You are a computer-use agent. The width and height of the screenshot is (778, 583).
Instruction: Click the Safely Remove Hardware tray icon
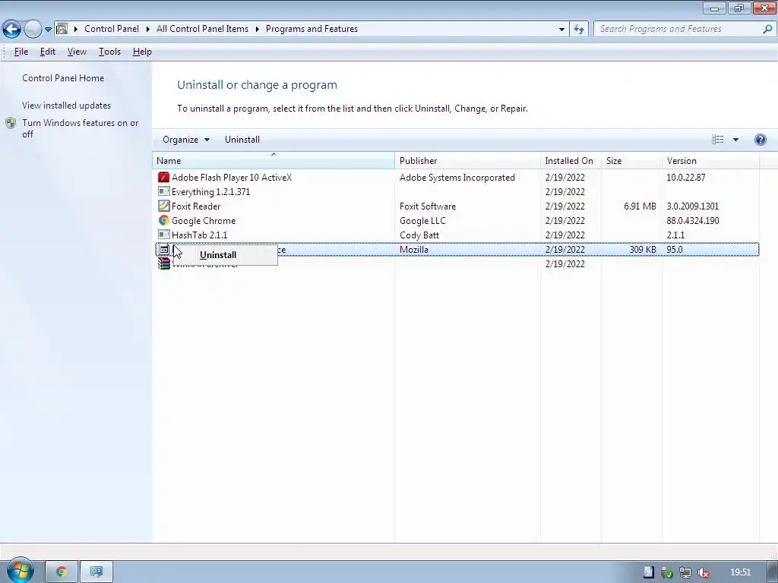[667, 572]
